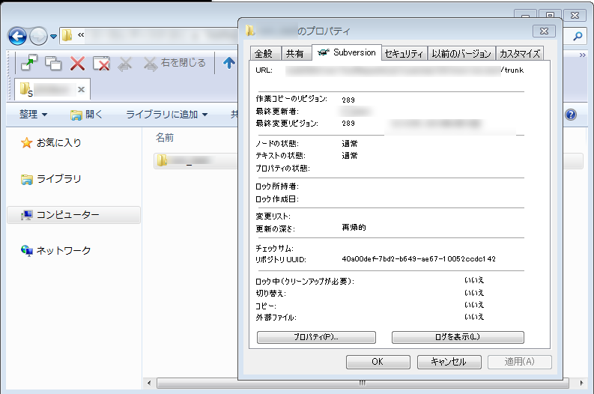Click the /trunk URL text
Image resolution: width=594 pixels, height=394 pixels.
[512, 70]
